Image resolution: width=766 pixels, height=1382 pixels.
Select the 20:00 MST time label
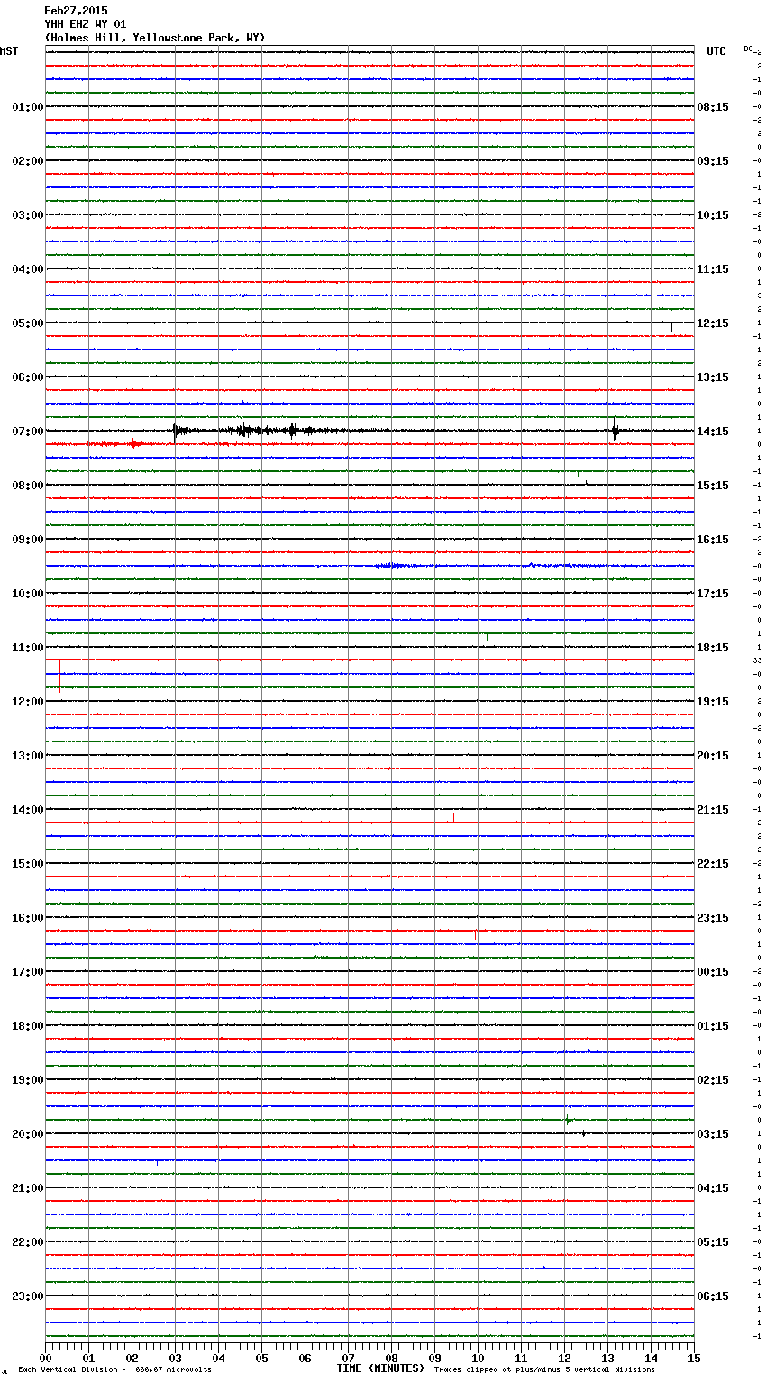point(28,1134)
